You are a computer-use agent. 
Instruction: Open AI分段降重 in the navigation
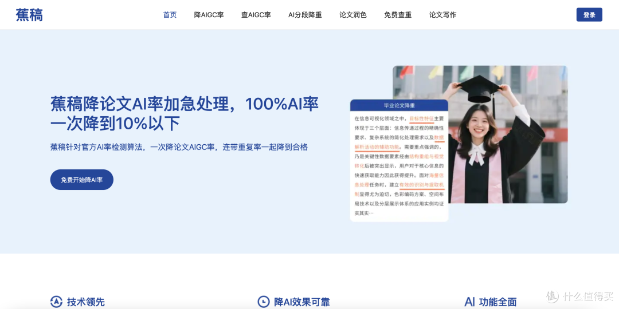tap(305, 15)
